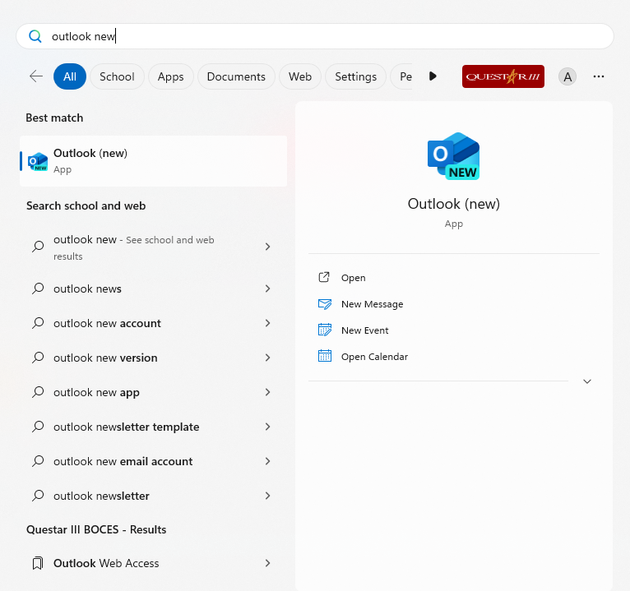Image resolution: width=630 pixels, height=591 pixels.
Task: Click the Open external-link icon
Action: tap(324, 278)
